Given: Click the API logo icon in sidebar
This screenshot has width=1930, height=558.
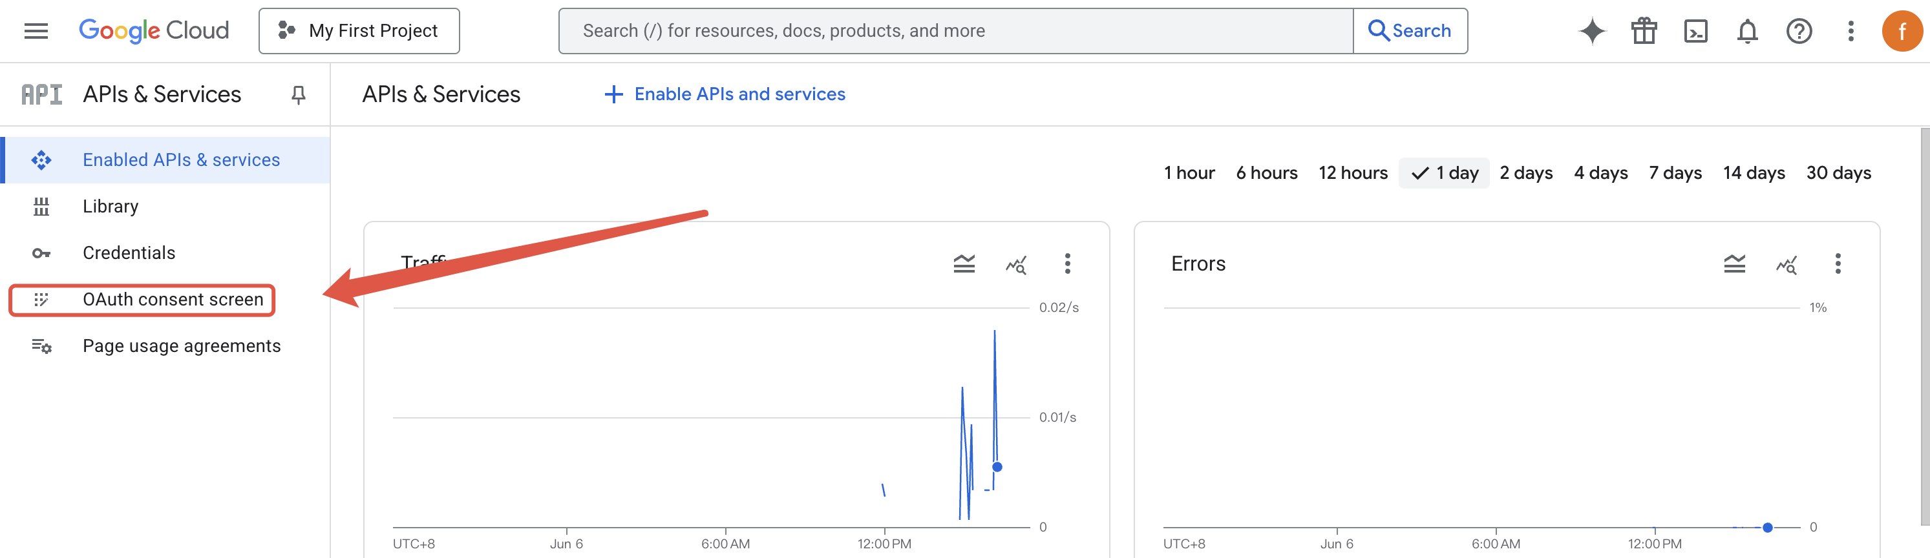Looking at the screenshot, I should [41, 94].
